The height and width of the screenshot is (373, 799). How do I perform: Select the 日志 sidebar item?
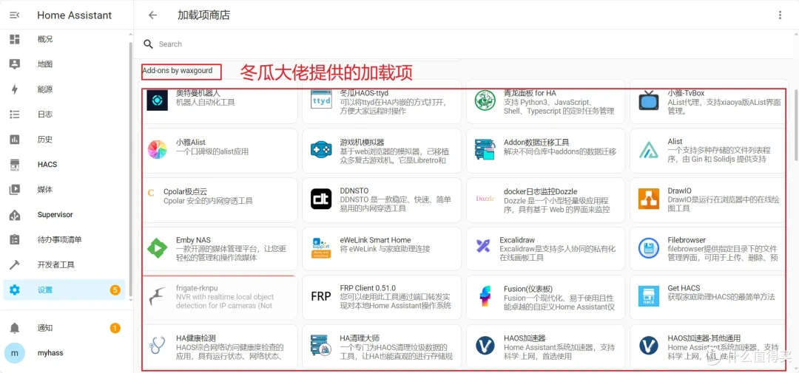coord(64,114)
